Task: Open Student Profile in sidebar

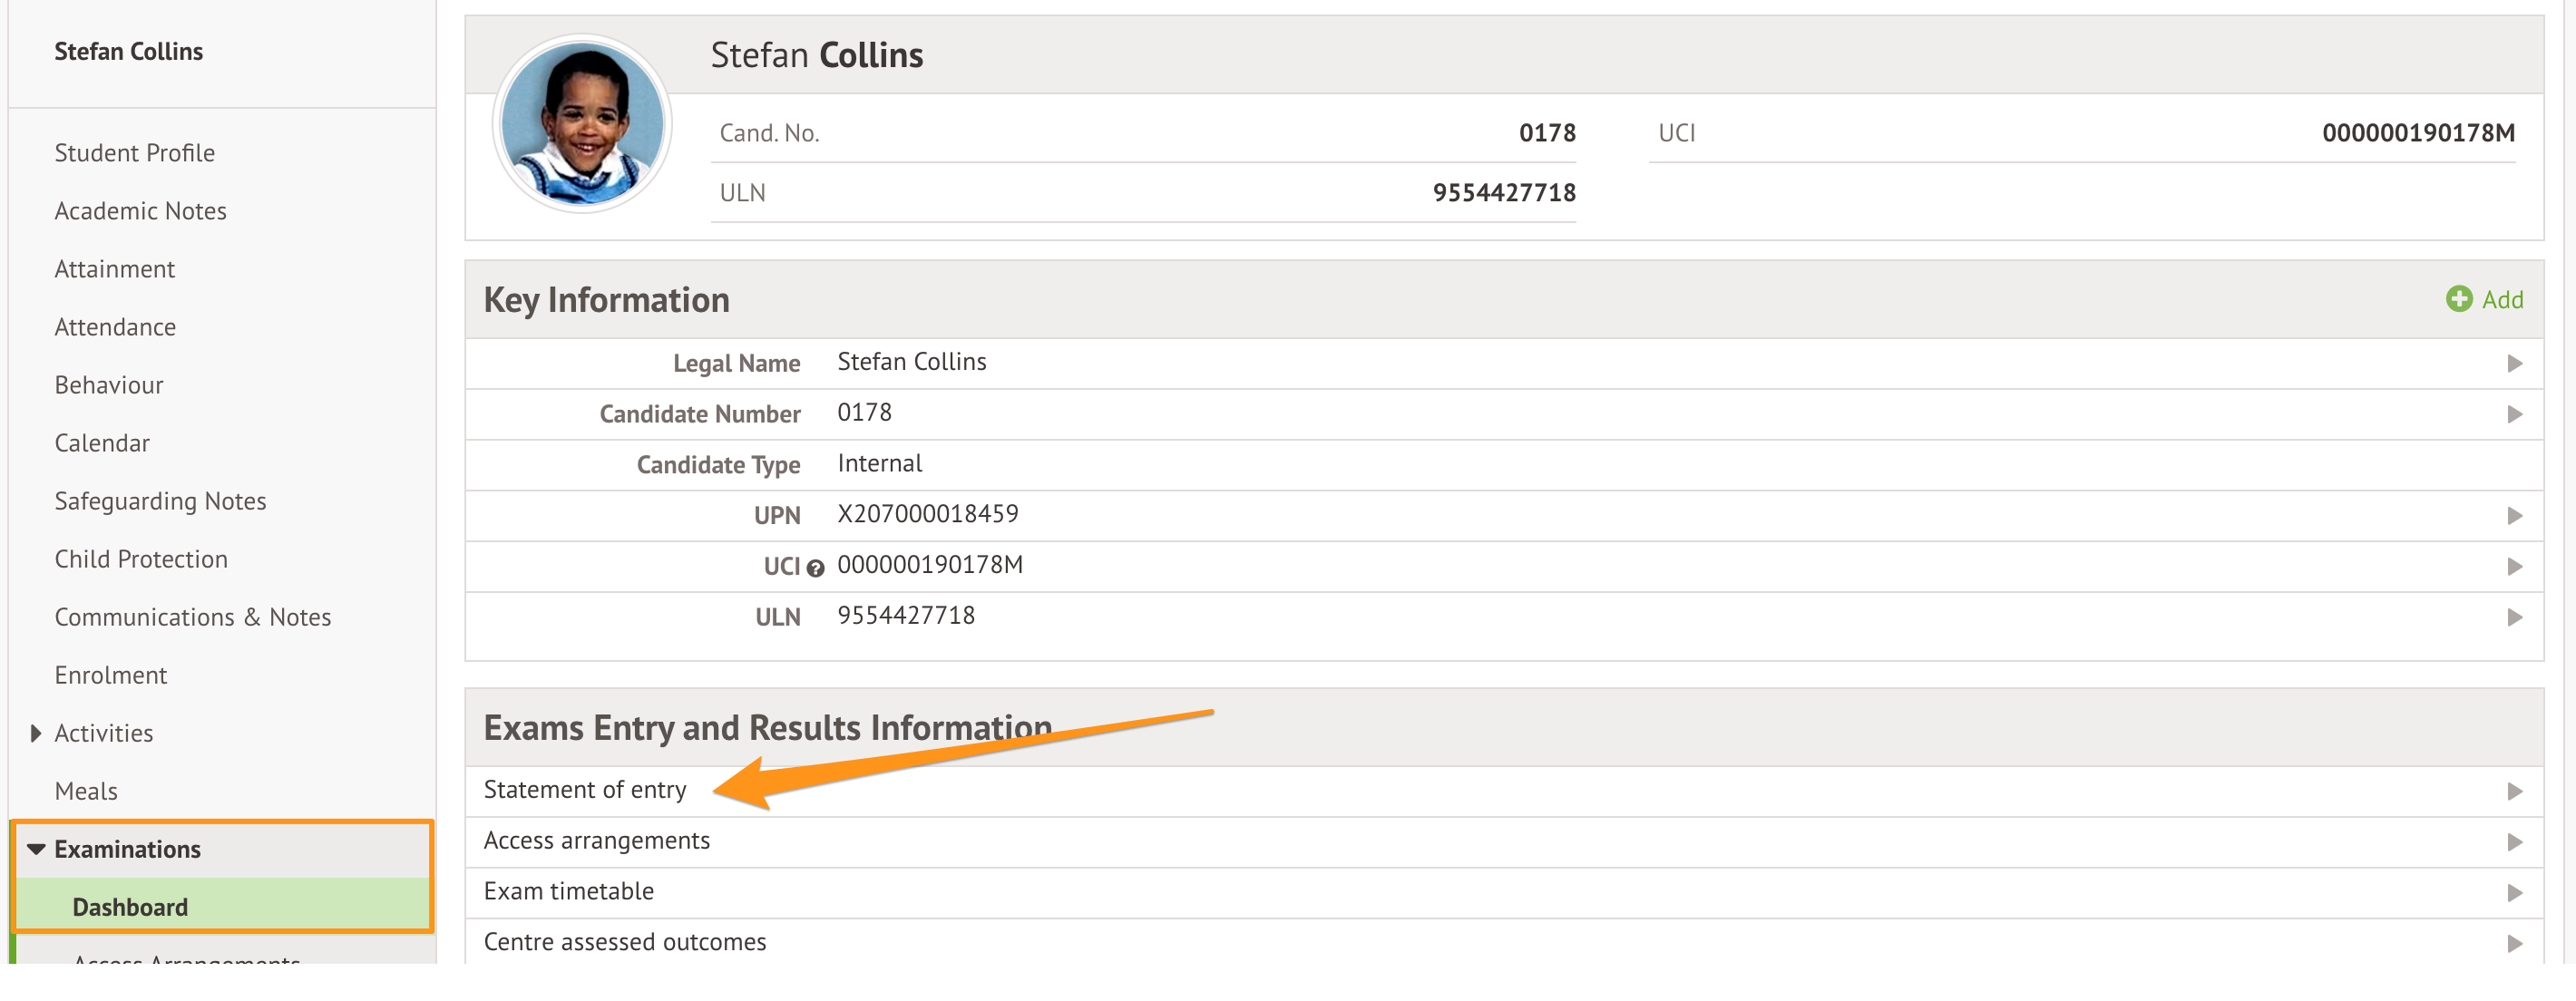Action: [x=134, y=153]
